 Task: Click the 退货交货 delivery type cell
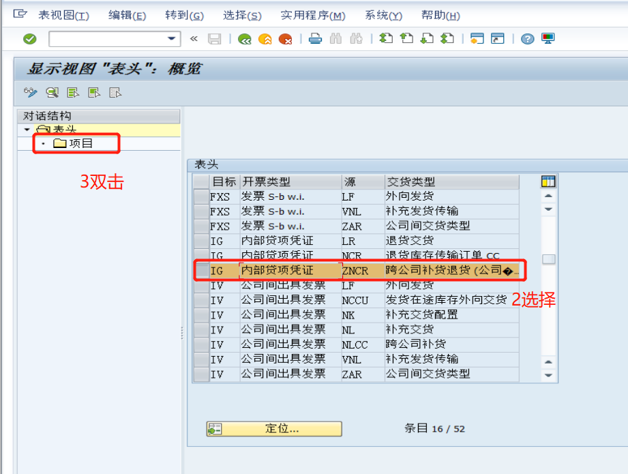452,241
